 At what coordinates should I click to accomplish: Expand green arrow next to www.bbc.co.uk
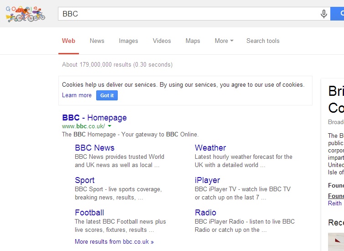[109, 126]
